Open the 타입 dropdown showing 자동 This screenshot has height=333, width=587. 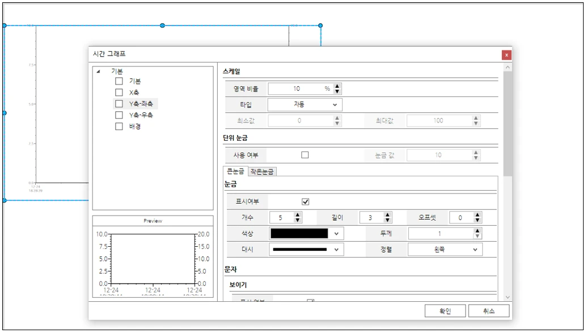[305, 104]
